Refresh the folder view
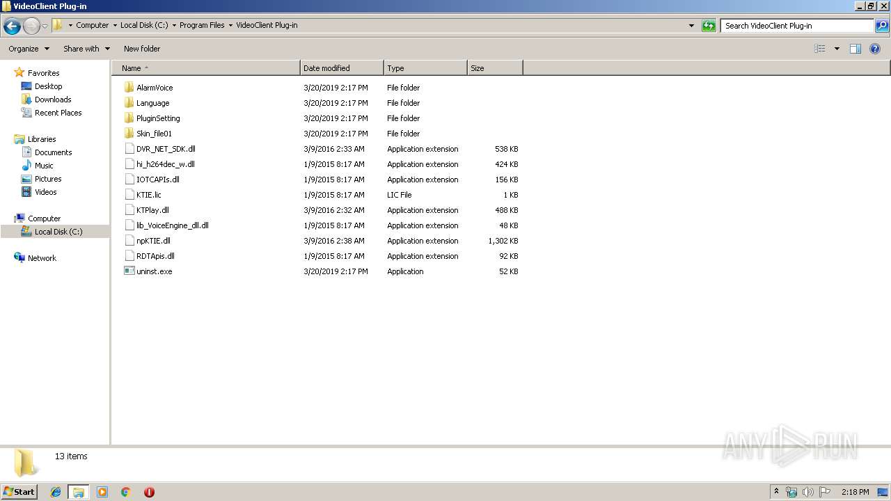The image size is (891, 501). 709,26
